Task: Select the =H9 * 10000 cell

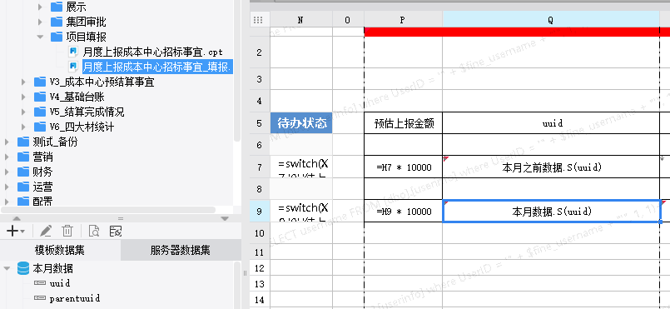Action: tap(404, 211)
